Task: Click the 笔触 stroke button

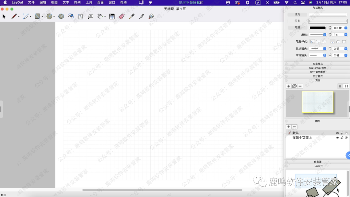Action: [x=297, y=28]
